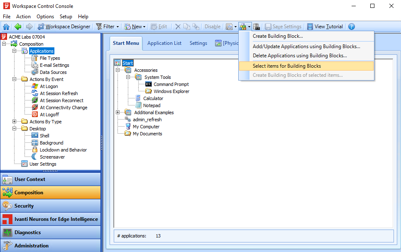The image size is (401, 252).
Task: Open the Composition navigation section
Action: tap(51, 193)
